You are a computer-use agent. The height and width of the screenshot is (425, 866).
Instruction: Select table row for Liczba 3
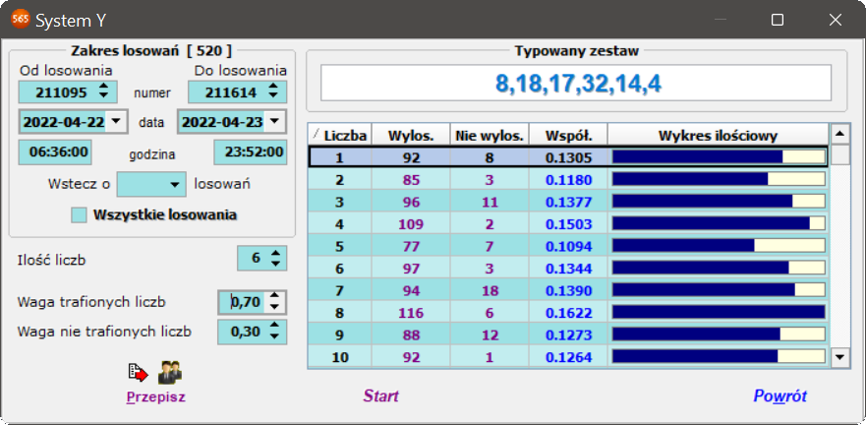coord(568,202)
